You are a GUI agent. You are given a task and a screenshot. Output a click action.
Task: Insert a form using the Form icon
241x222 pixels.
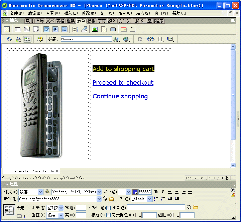tap(7, 29)
